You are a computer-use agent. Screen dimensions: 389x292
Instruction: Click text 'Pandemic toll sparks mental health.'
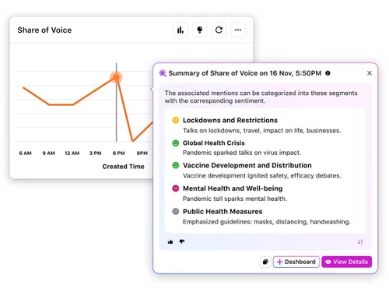(x=235, y=199)
